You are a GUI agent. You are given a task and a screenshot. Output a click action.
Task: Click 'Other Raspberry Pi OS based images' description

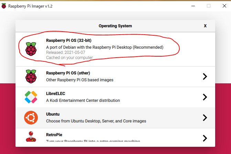[x=80, y=80]
